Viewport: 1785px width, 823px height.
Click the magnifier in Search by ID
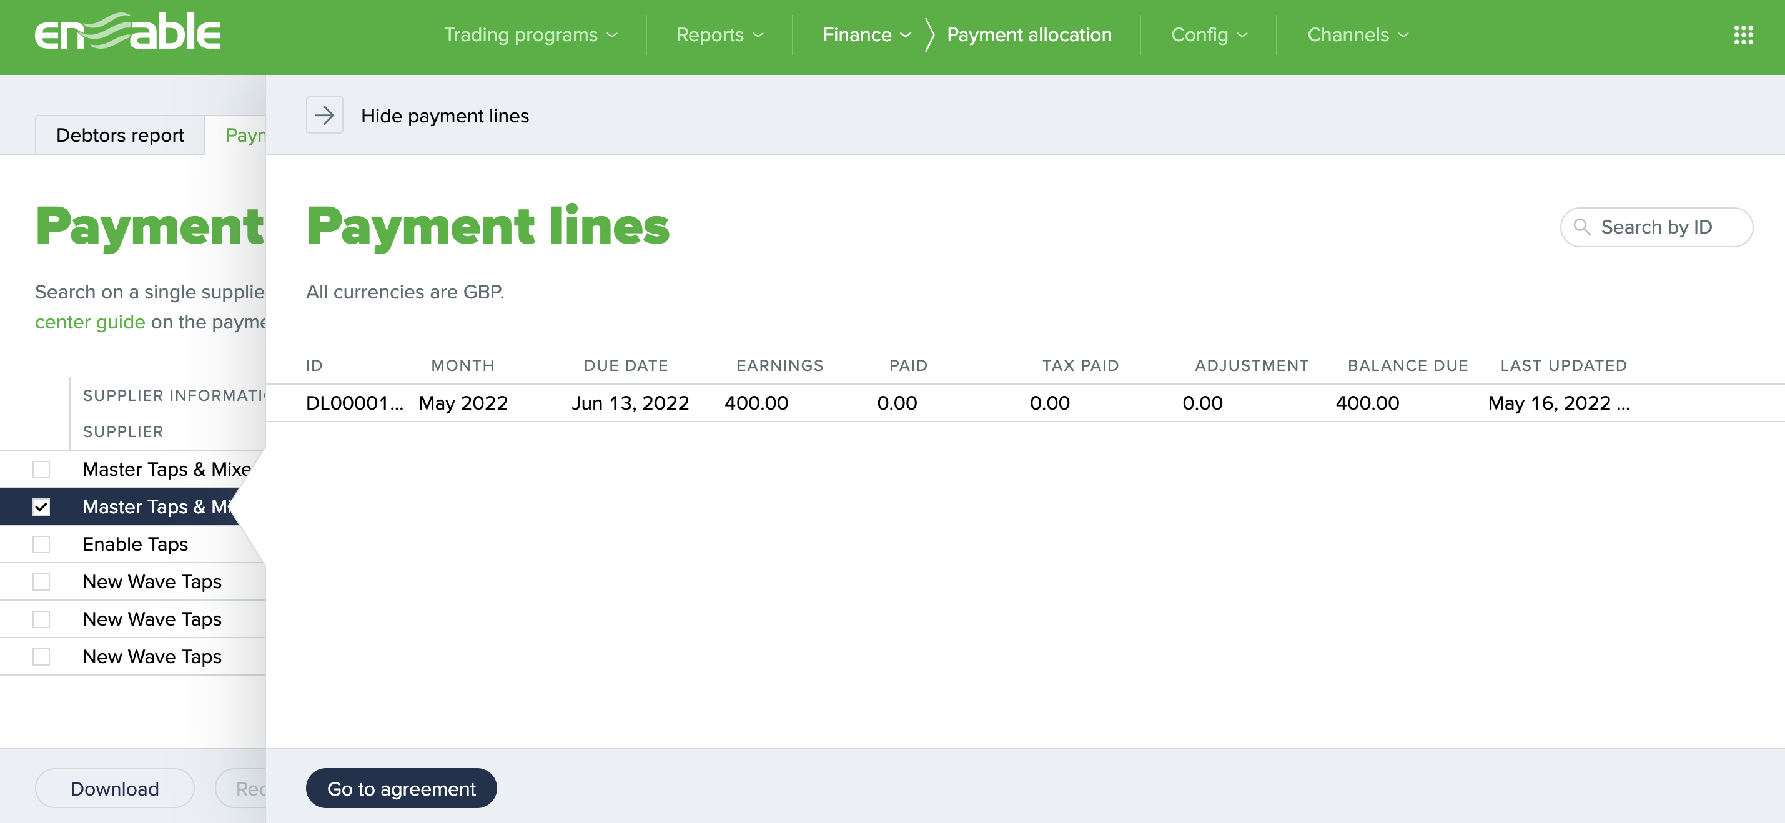[1583, 227]
